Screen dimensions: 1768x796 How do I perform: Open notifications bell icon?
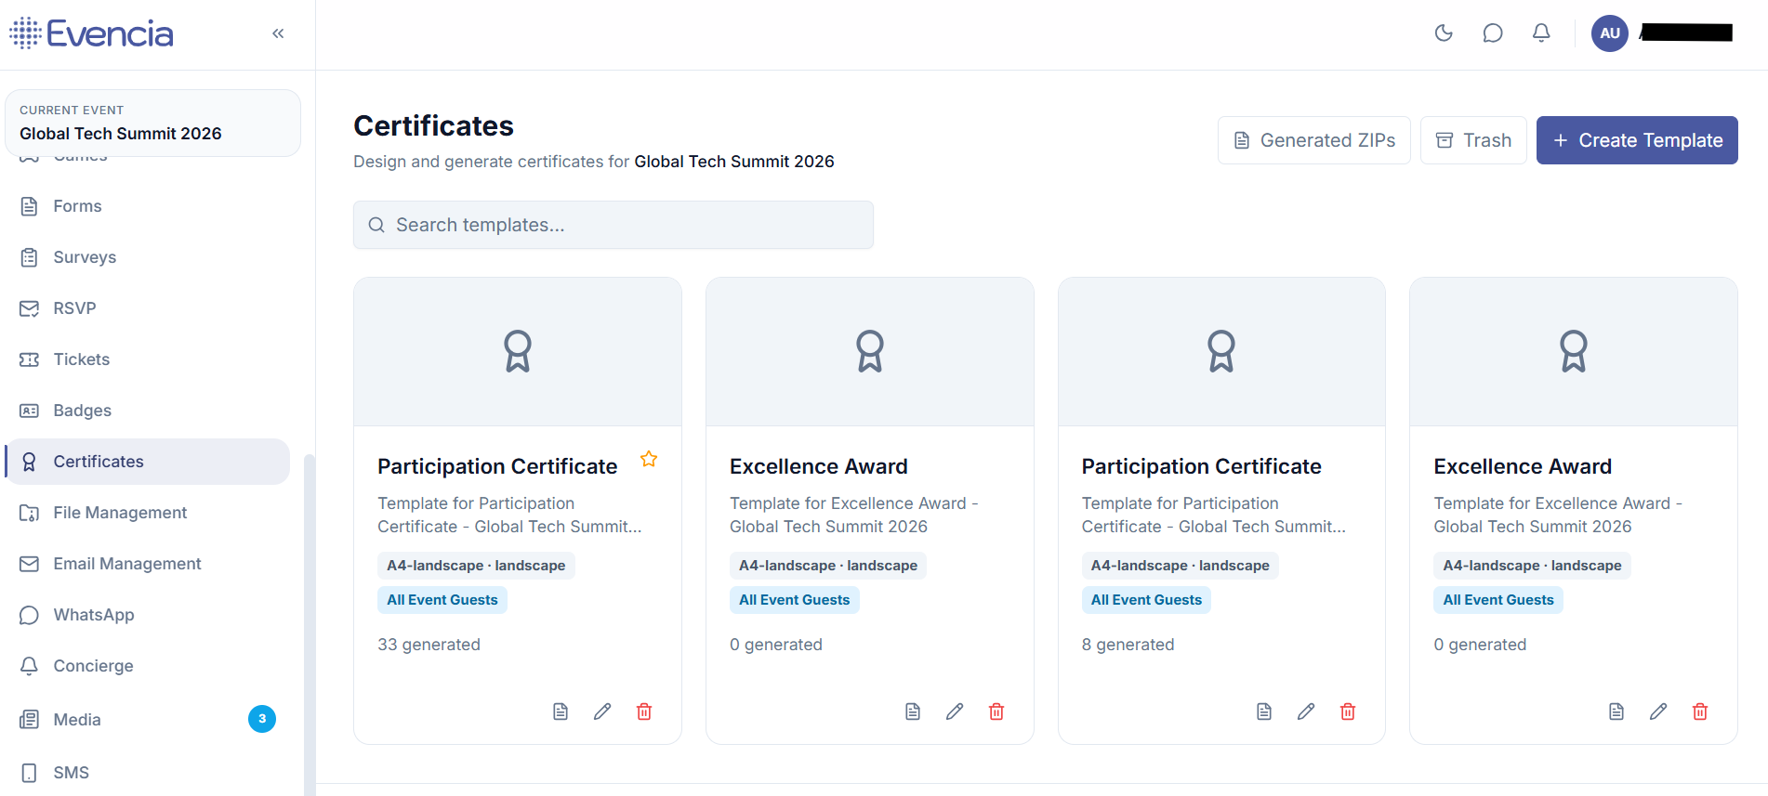pos(1541,33)
